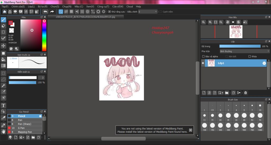Viewport: 271px width, 145px height.
Task: Click the Undo arrow in toolbar
Action: click(45, 12)
